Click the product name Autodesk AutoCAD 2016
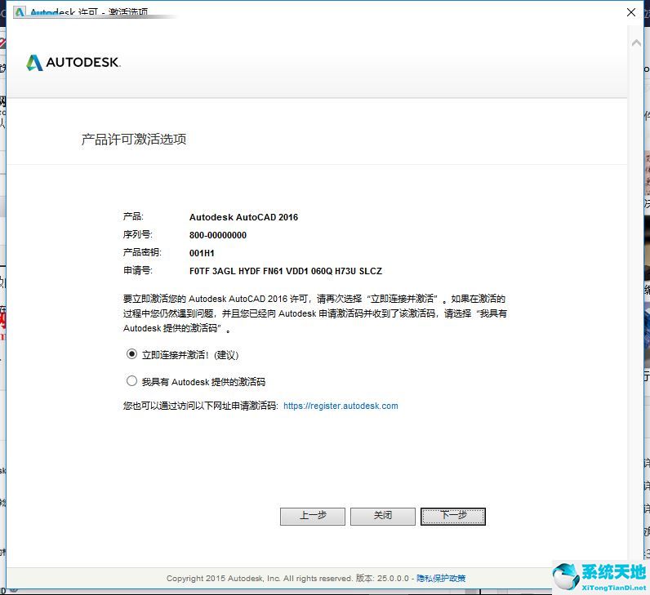Image resolution: width=650 pixels, height=595 pixels. 243,218
